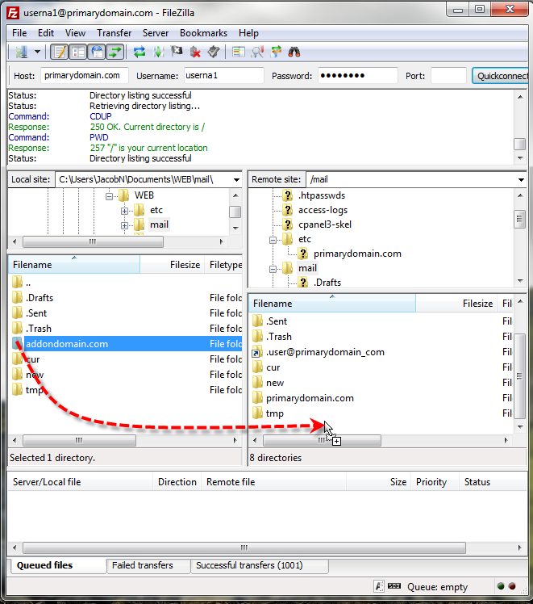The width and height of the screenshot is (533, 604).
Task: Open the directory listing filters dialog
Action: 239,52
